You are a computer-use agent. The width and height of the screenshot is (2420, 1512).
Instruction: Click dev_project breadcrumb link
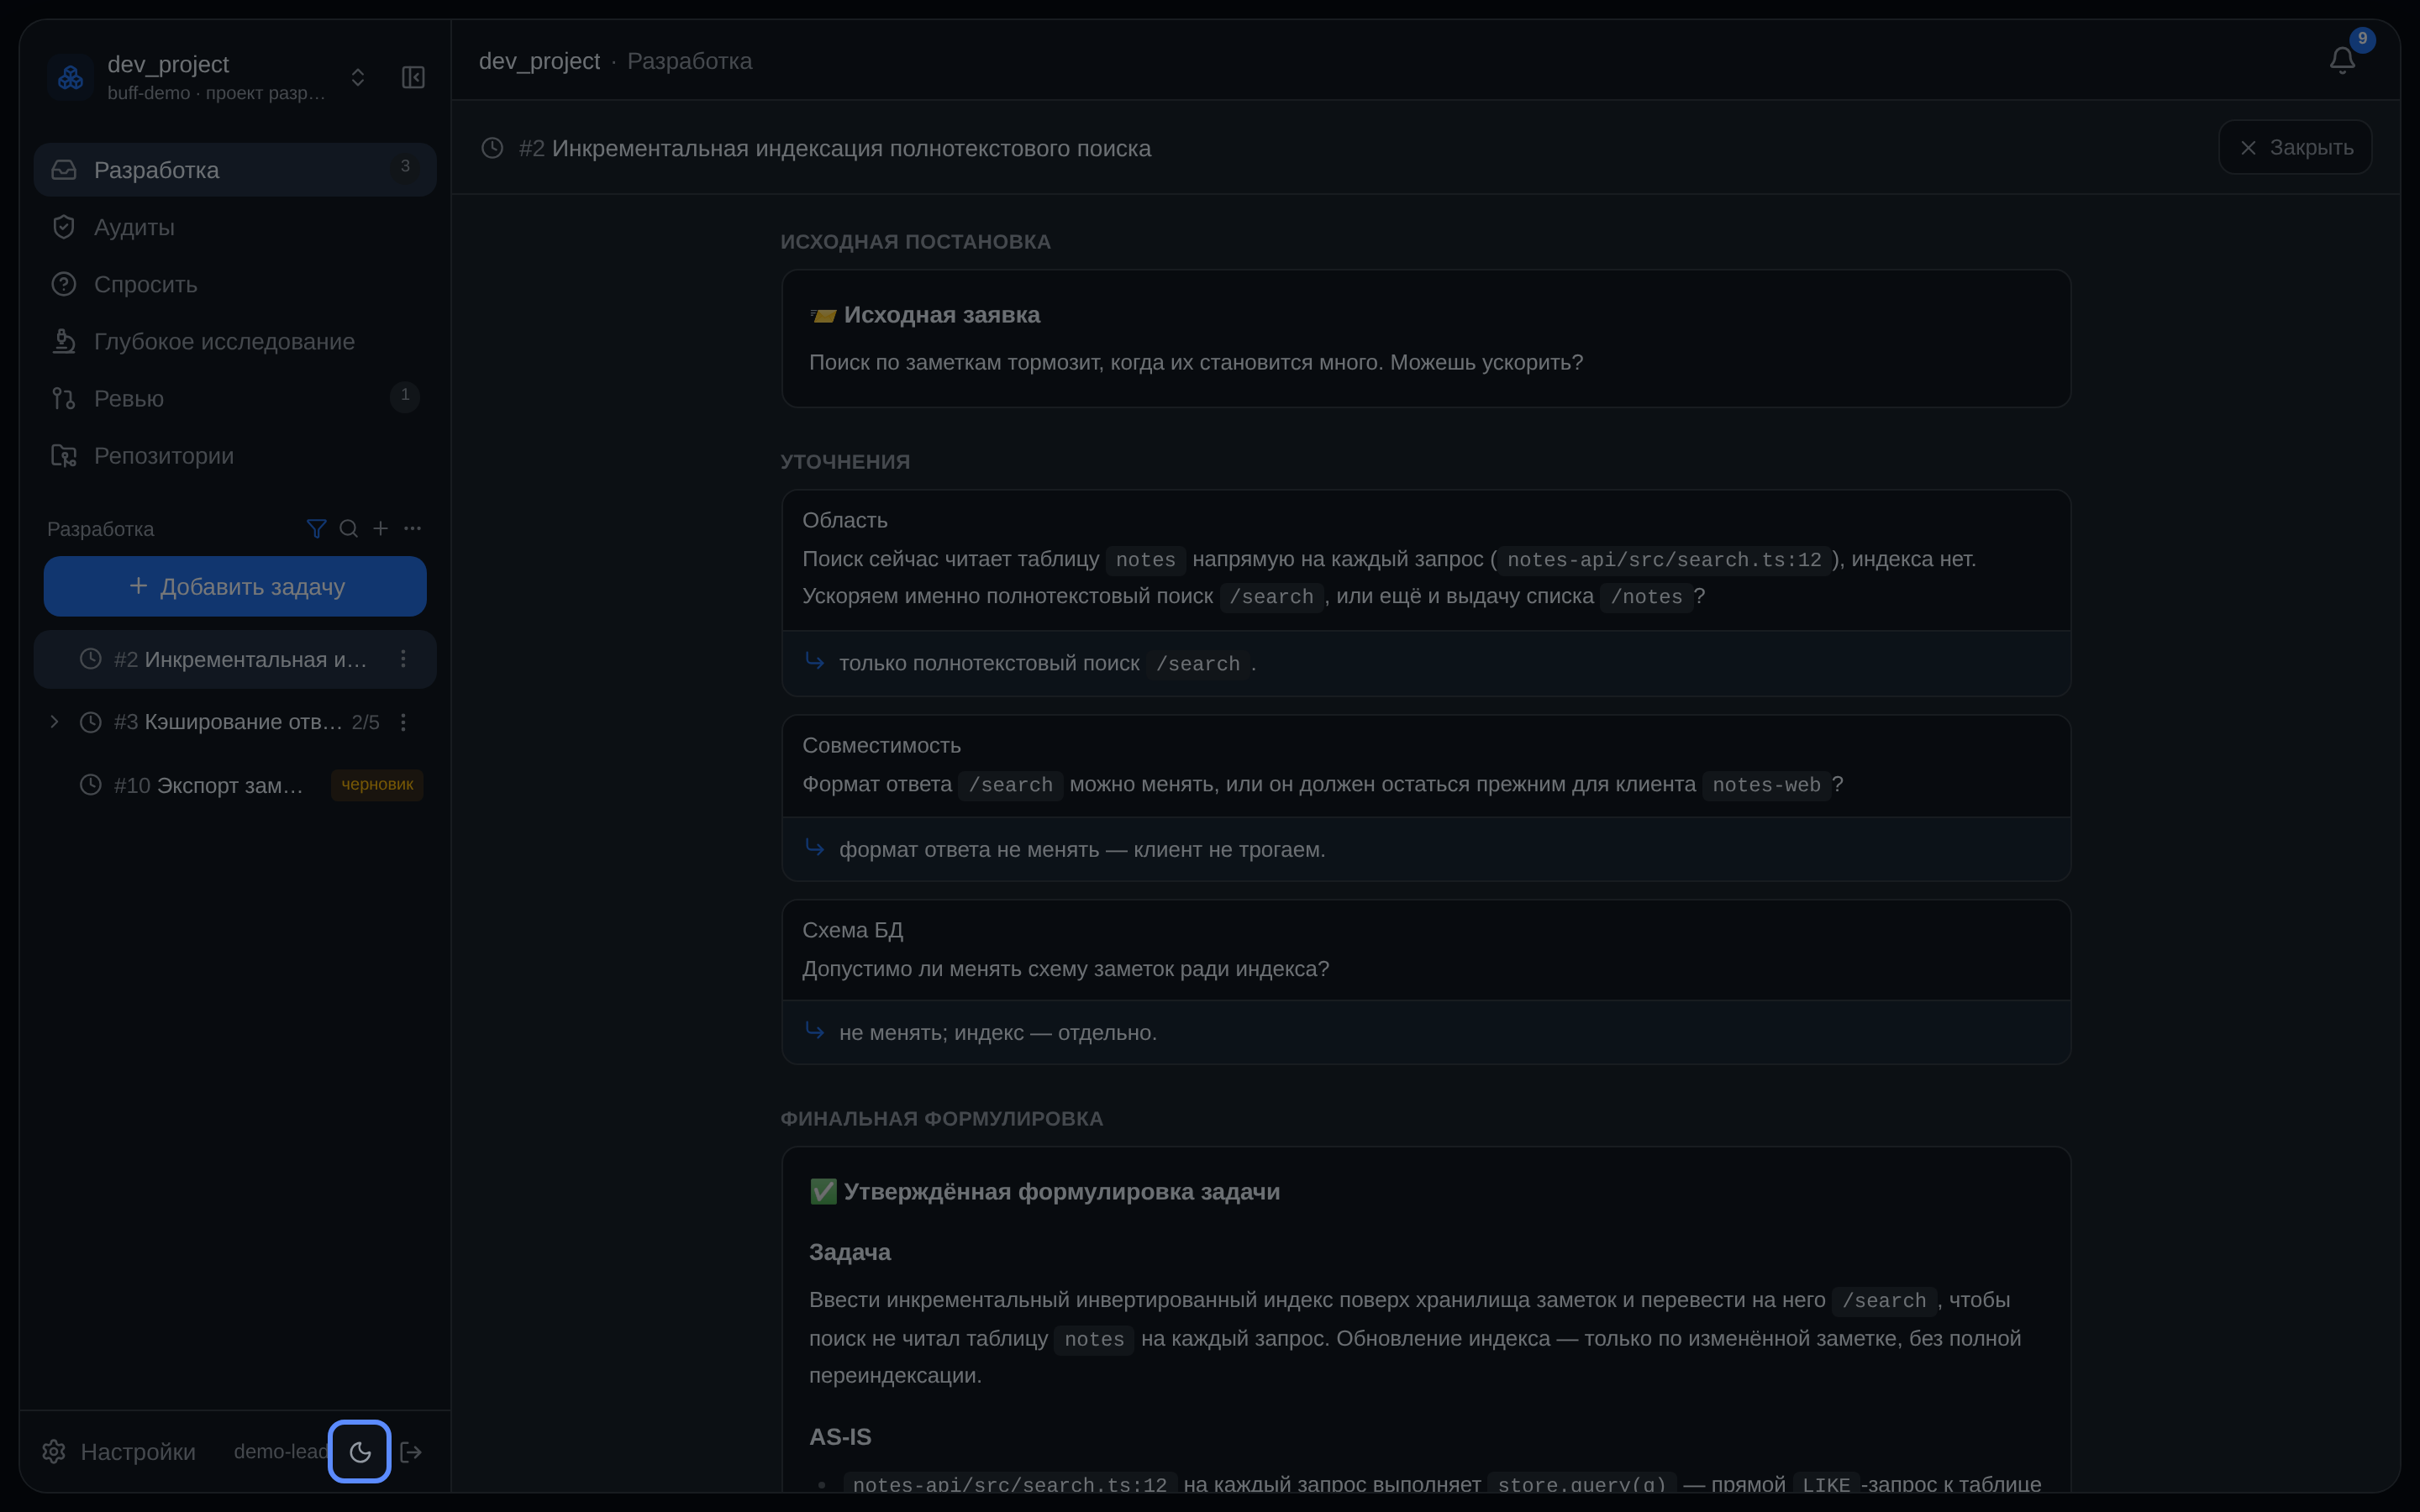(539, 61)
